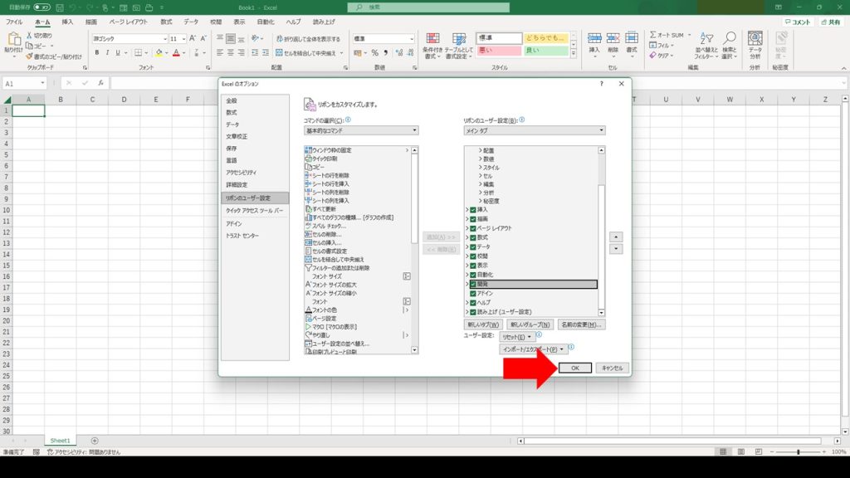Toggle the AutoSave (自動保存) switch

tap(41, 7)
